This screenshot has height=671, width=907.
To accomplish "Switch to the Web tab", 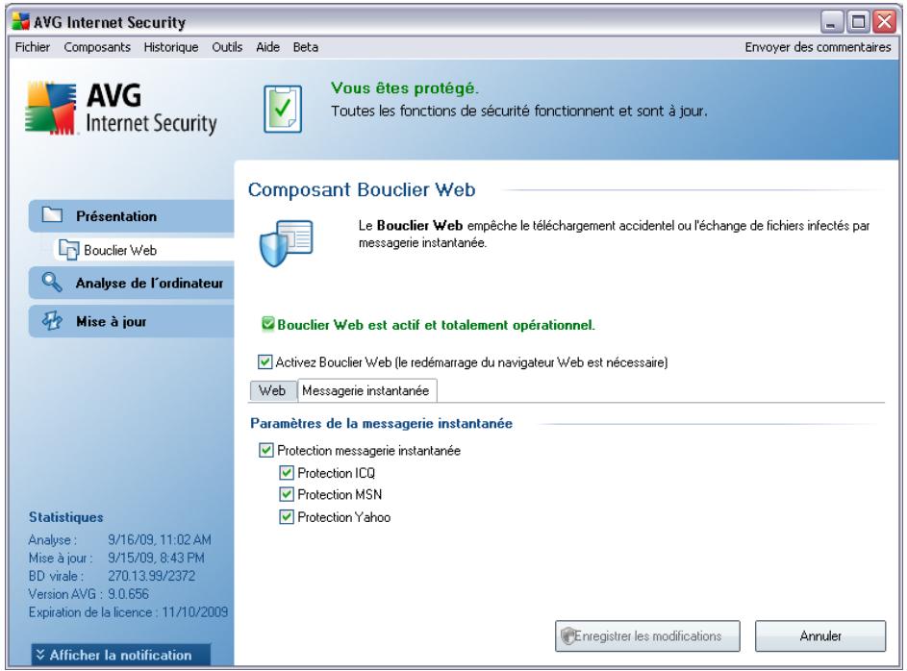I will tap(272, 390).
